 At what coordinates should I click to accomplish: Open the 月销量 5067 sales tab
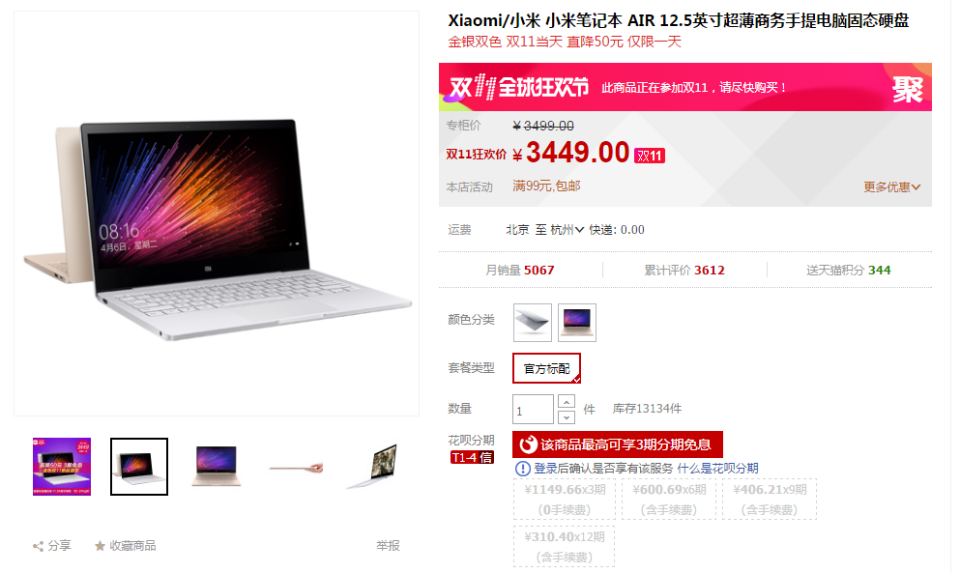click(x=520, y=271)
